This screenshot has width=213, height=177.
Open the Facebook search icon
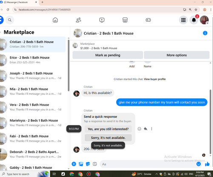point(10,20)
